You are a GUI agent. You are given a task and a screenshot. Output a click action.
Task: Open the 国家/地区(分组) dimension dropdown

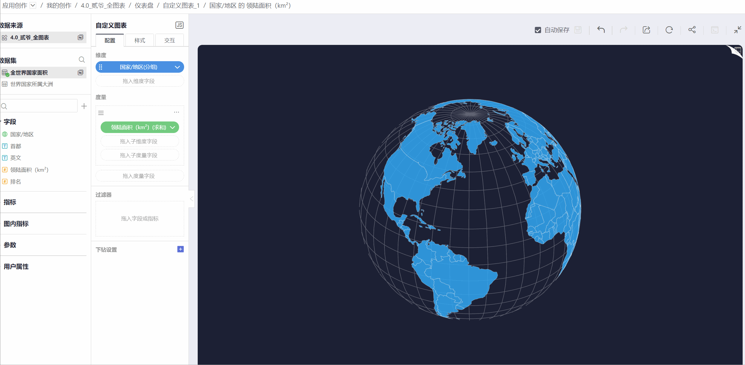177,67
